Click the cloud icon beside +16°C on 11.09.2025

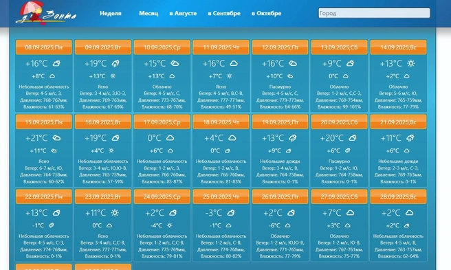tap(234, 63)
